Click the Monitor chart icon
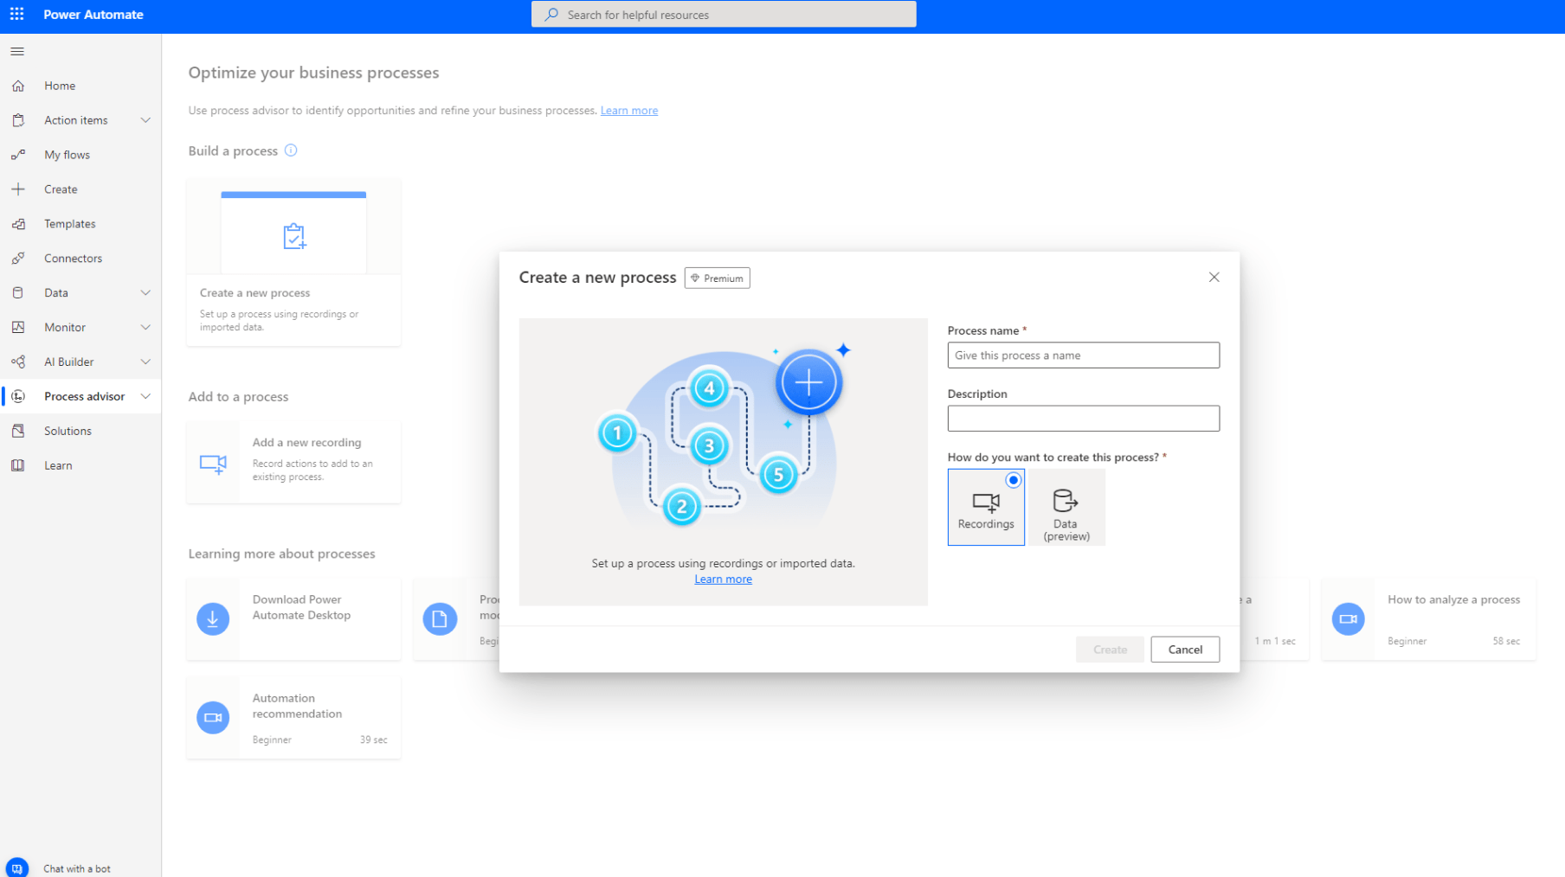 [18, 327]
